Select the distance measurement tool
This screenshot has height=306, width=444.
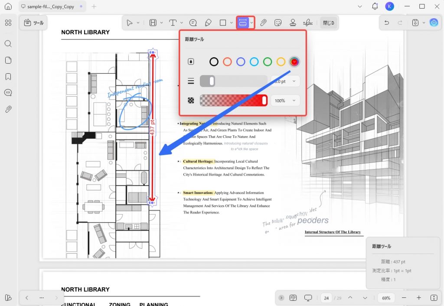point(243,23)
